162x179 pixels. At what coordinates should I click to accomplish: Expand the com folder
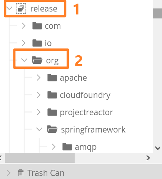pyautogui.click(x=23, y=26)
